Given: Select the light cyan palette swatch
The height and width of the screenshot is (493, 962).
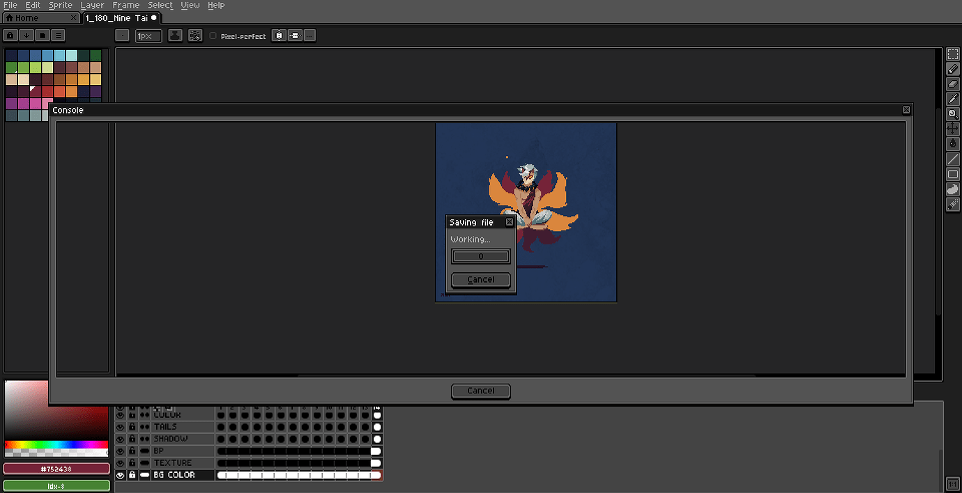Looking at the screenshot, I should (x=71, y=56).
